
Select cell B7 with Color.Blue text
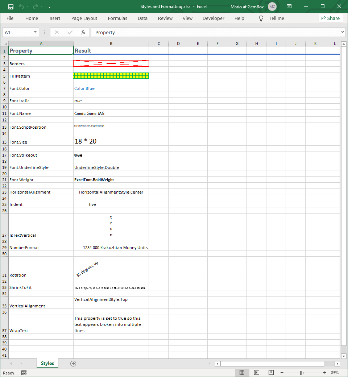111,88
